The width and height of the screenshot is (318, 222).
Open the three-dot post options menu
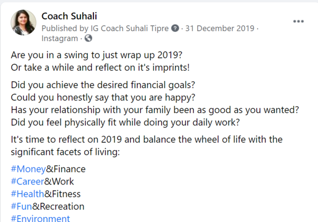pos(299,21)
